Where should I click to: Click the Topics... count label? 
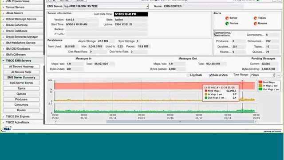259,47
